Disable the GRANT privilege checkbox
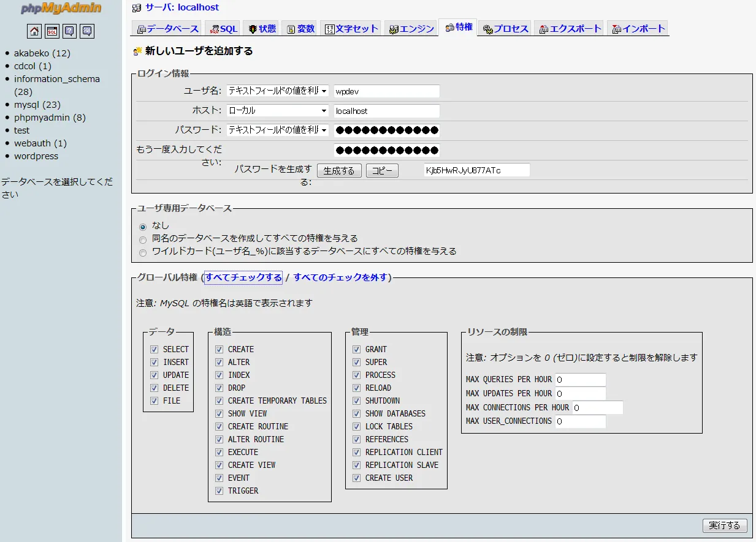 coord(356,349)
